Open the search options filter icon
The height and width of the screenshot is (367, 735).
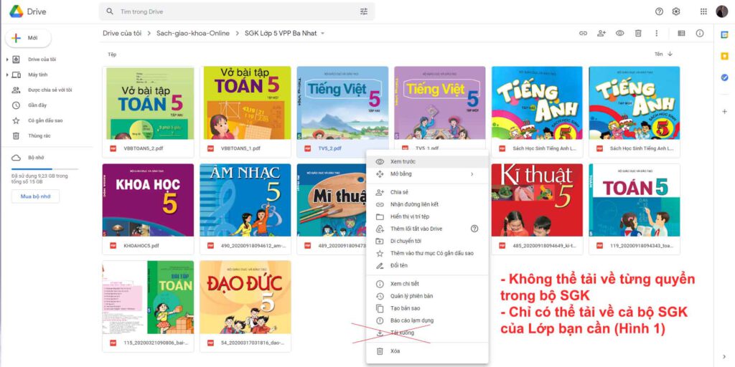tap(364, 11)
